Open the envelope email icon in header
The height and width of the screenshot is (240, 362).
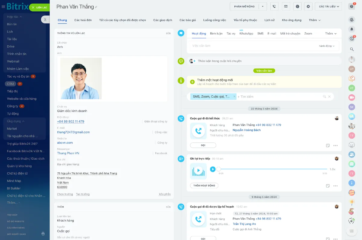click(x=286, y=6)
